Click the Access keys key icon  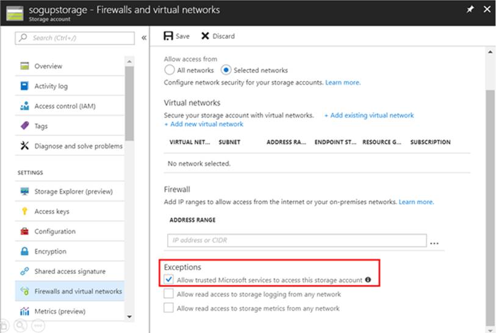[x=24, y=211]
